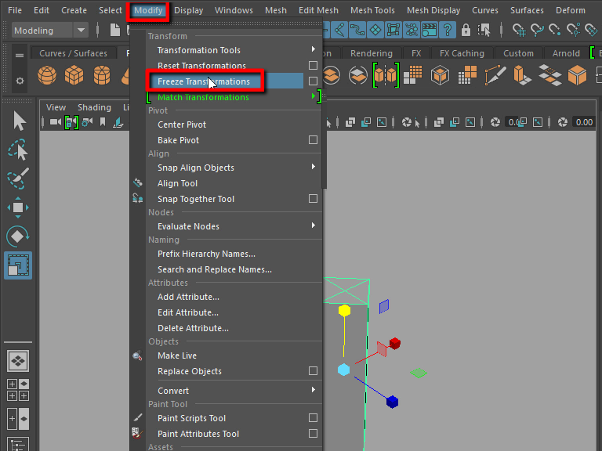Viewport: 602px width, 451px height.
Task: Activate the Rotate tool
Action: tap(19, 236)
